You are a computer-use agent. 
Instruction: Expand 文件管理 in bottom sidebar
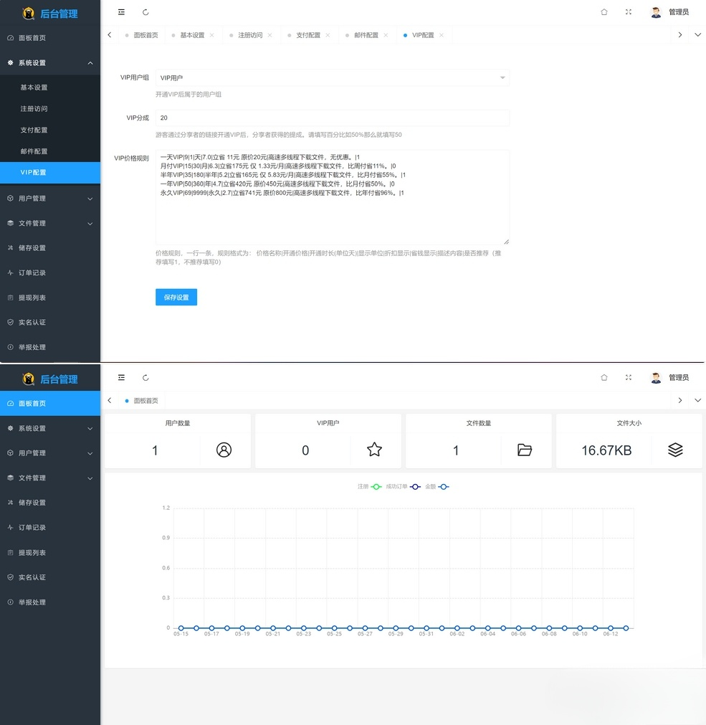coord(50,478)
